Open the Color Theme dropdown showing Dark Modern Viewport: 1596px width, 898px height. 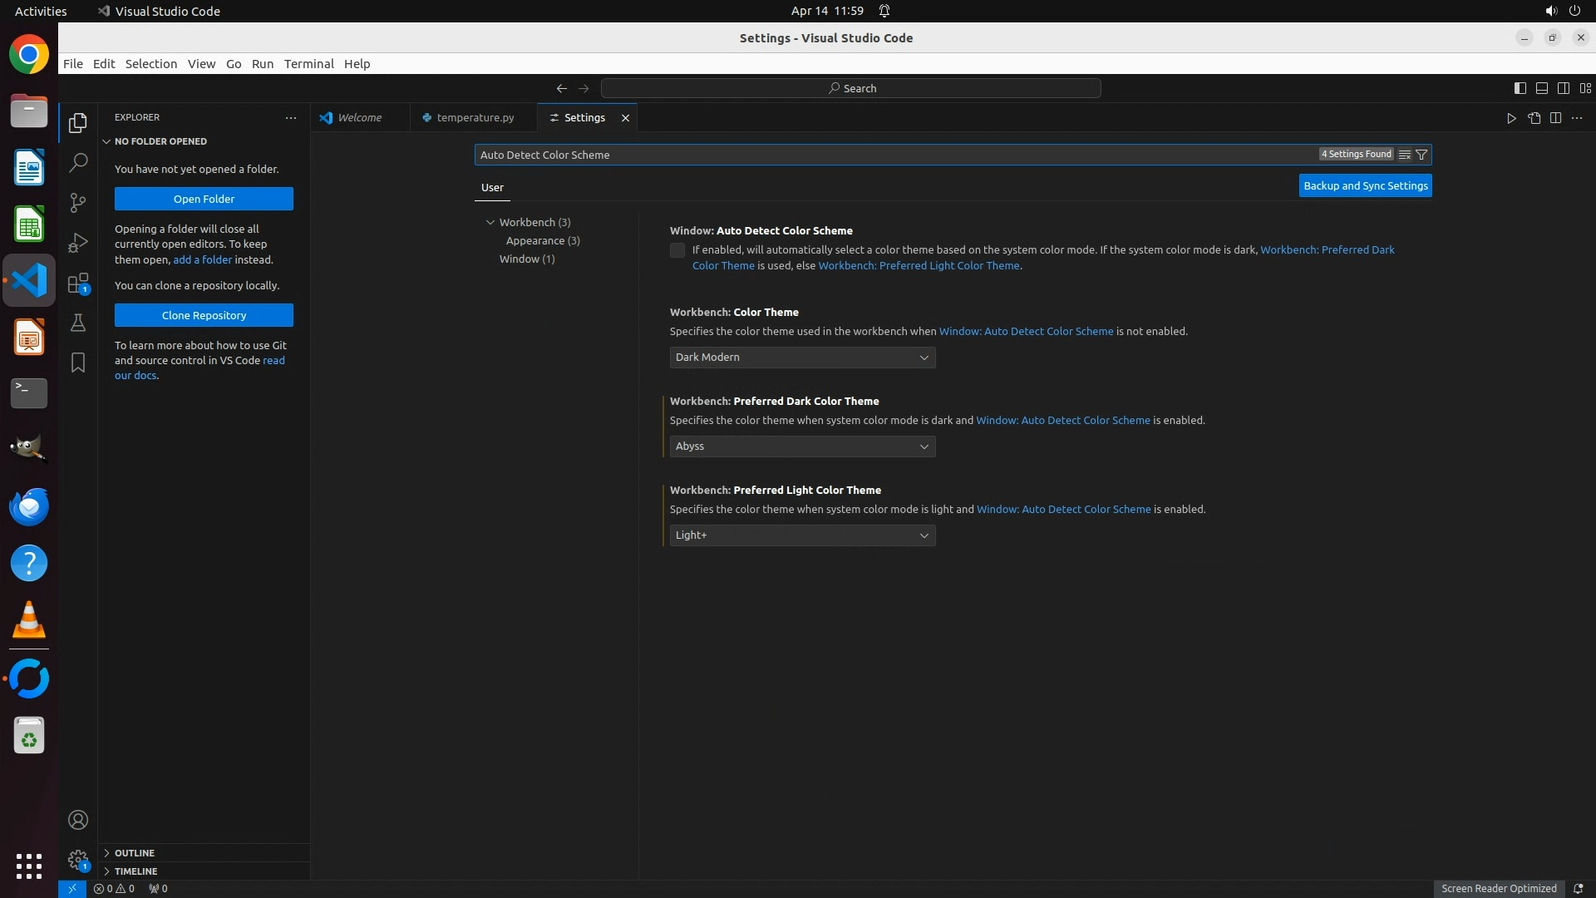(x=802, y=358)
